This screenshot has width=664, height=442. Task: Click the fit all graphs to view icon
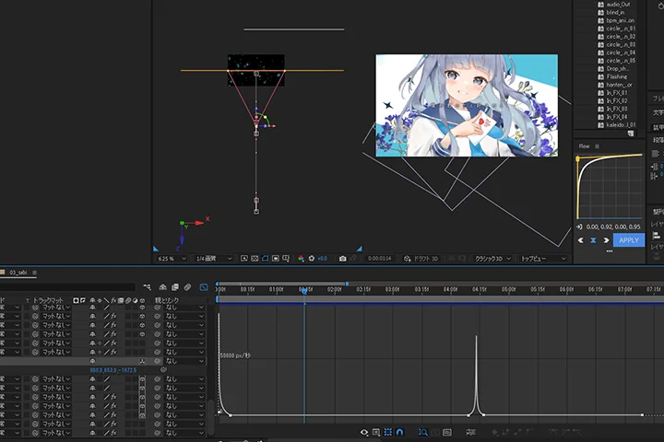coord(446,432)
